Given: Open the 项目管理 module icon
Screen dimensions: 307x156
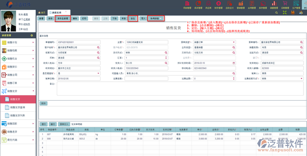Looking at the screenshot, I should coord(187,5).
